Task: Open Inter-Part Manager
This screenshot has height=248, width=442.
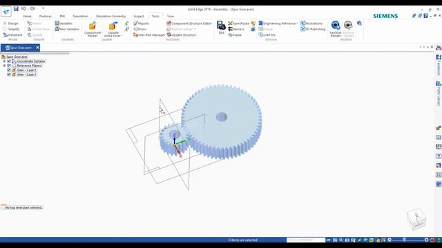Action: click(x=149, y=35)
